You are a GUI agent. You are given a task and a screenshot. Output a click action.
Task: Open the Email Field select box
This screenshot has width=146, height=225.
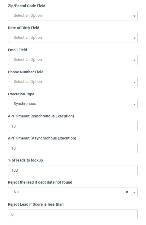tap(73, 60)
